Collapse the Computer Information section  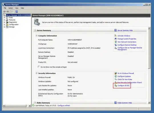(x=37, y=36)
